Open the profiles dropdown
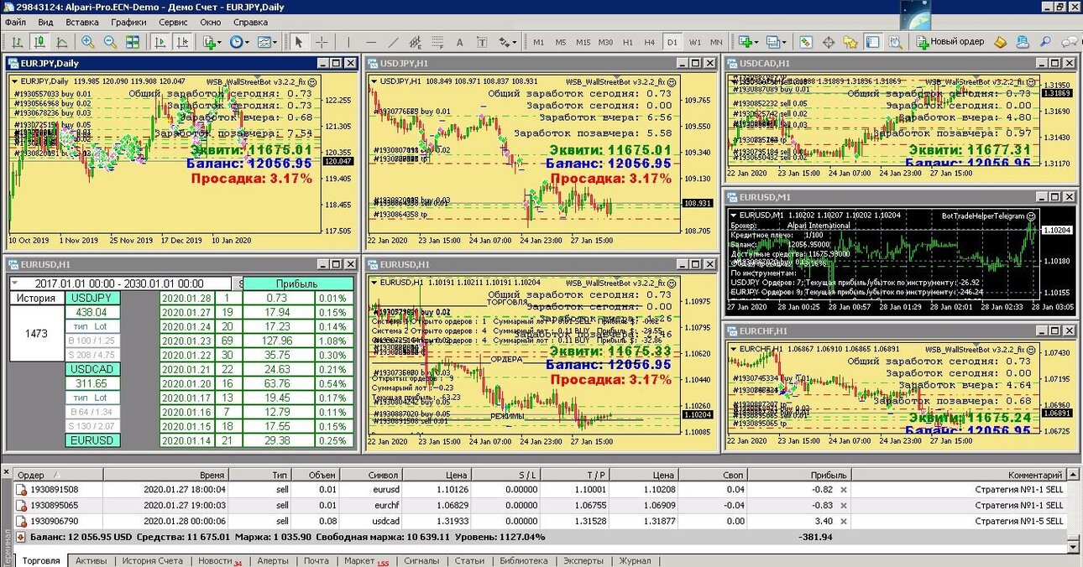 777,42
